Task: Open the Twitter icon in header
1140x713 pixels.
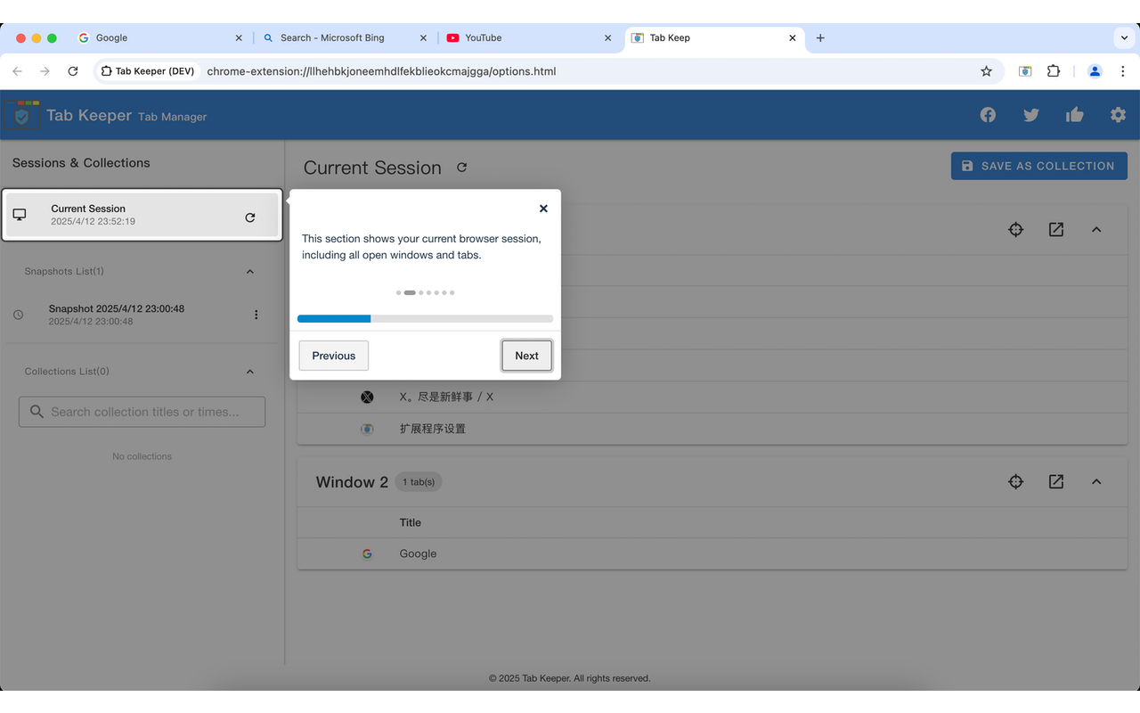Action: 1031,115
